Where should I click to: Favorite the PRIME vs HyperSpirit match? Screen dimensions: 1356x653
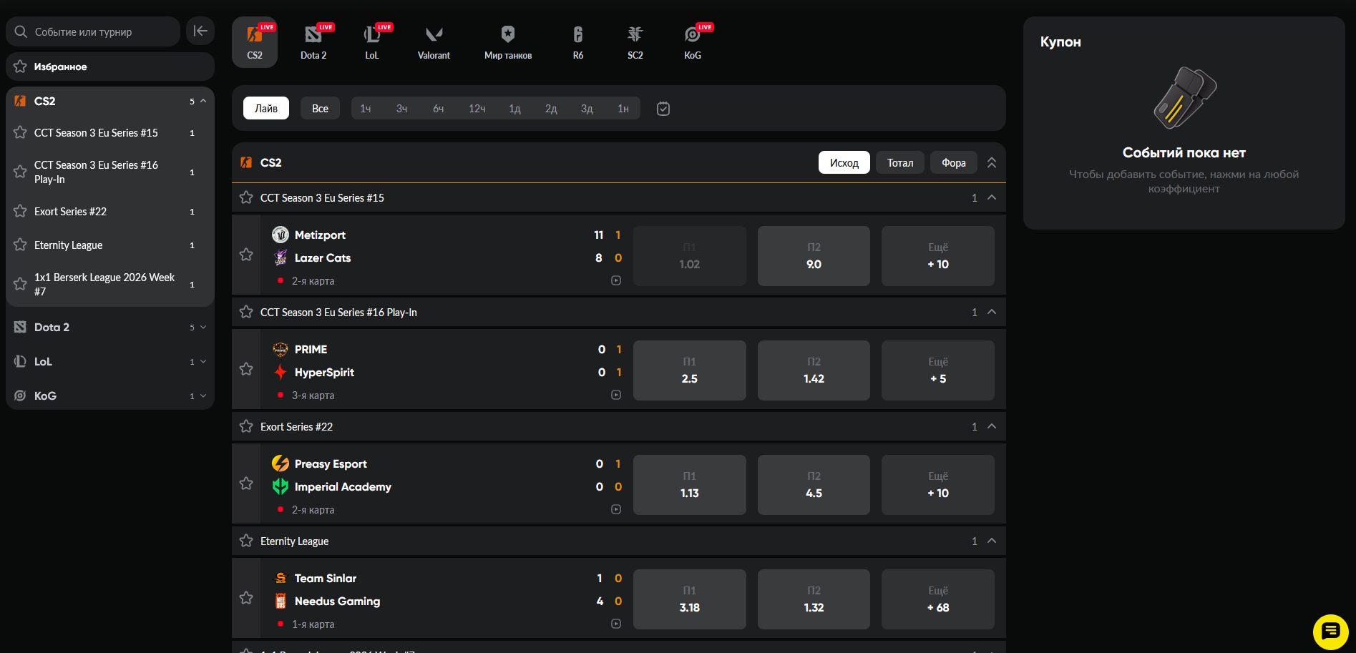click(246, 369)
